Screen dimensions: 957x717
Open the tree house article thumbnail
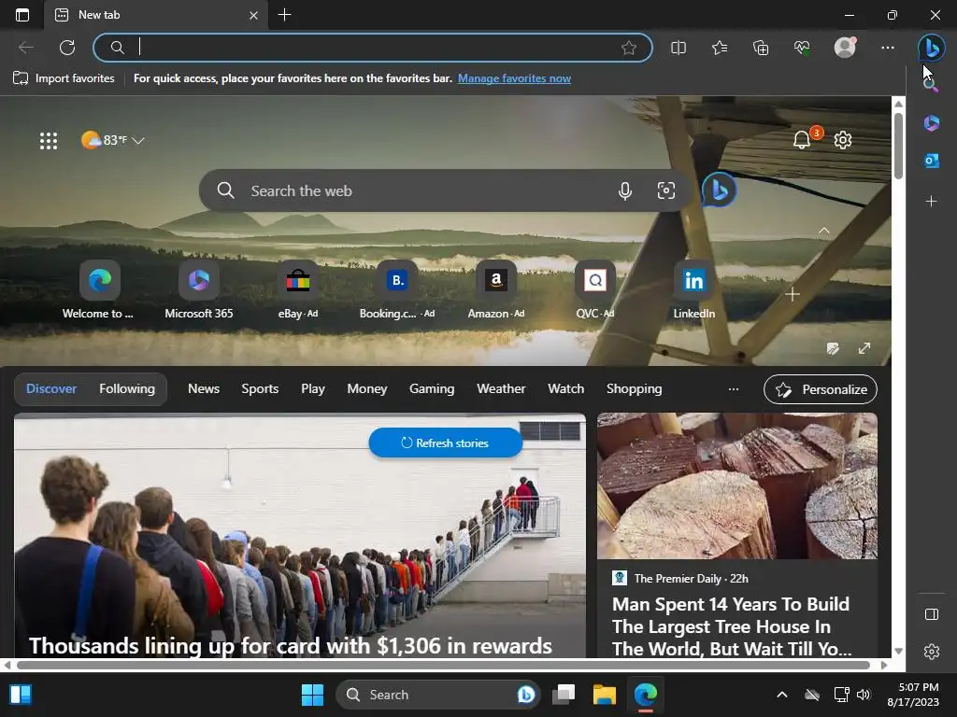pyautogui.click(x=737, y=485)
